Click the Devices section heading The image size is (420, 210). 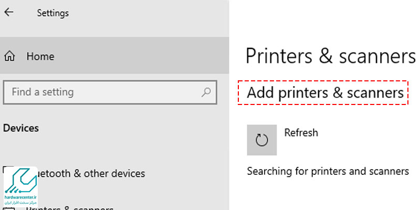point(21,128)
